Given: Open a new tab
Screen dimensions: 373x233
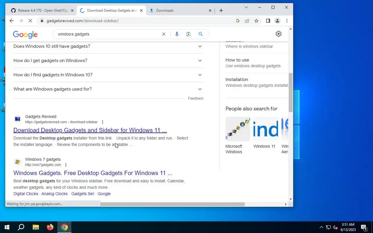Looking at the screenshot, I should tap(221, 10).
